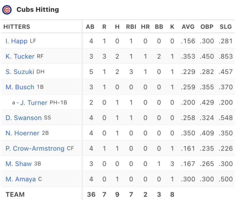Click the AB column header
The image size is (239, 200).
(90, 27)
